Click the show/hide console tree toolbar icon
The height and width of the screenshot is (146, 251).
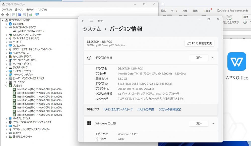tap(14, 15)
